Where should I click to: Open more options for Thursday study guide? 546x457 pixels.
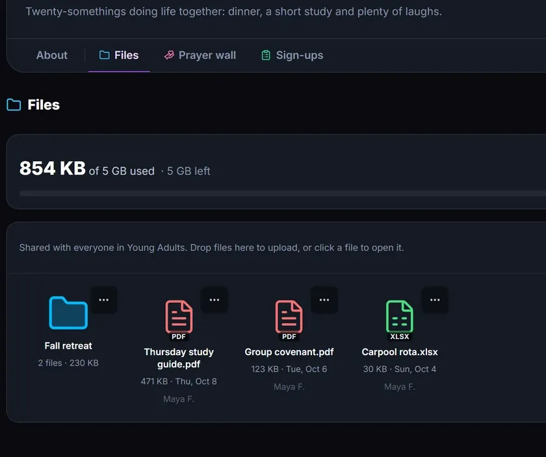(x=214, y=300)
